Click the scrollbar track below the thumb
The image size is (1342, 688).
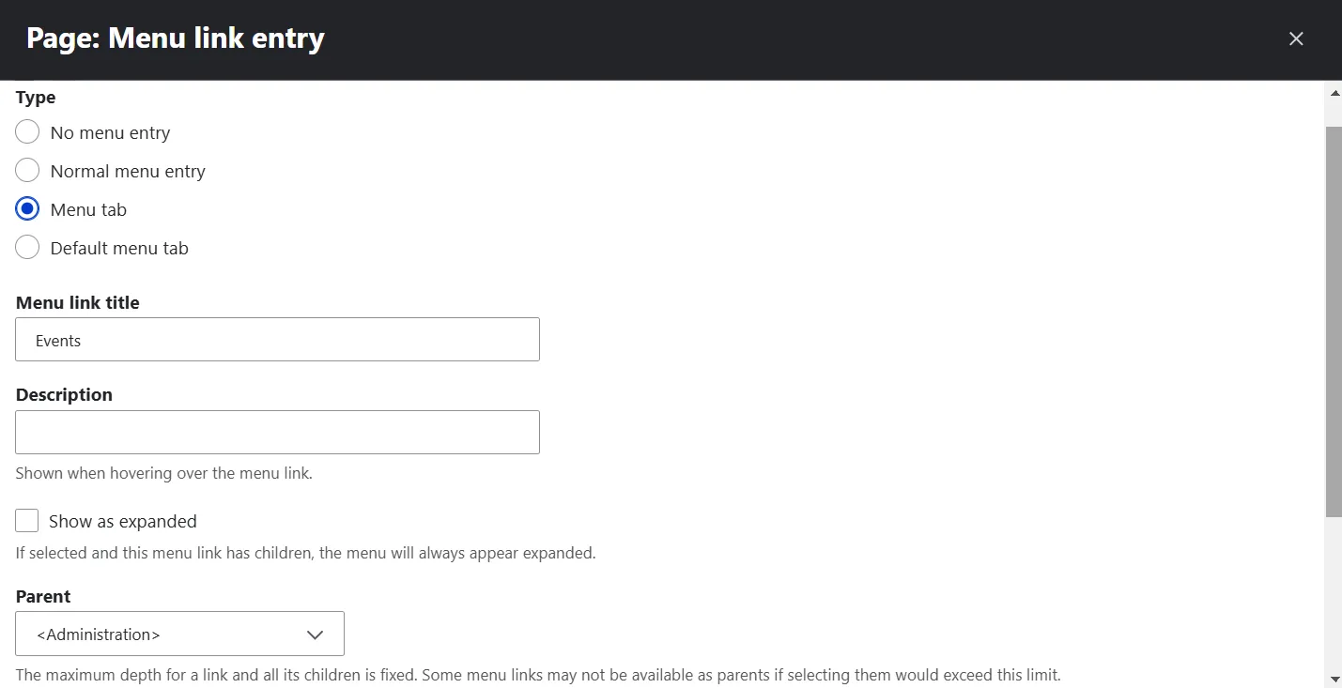(x=1334, y=591)
